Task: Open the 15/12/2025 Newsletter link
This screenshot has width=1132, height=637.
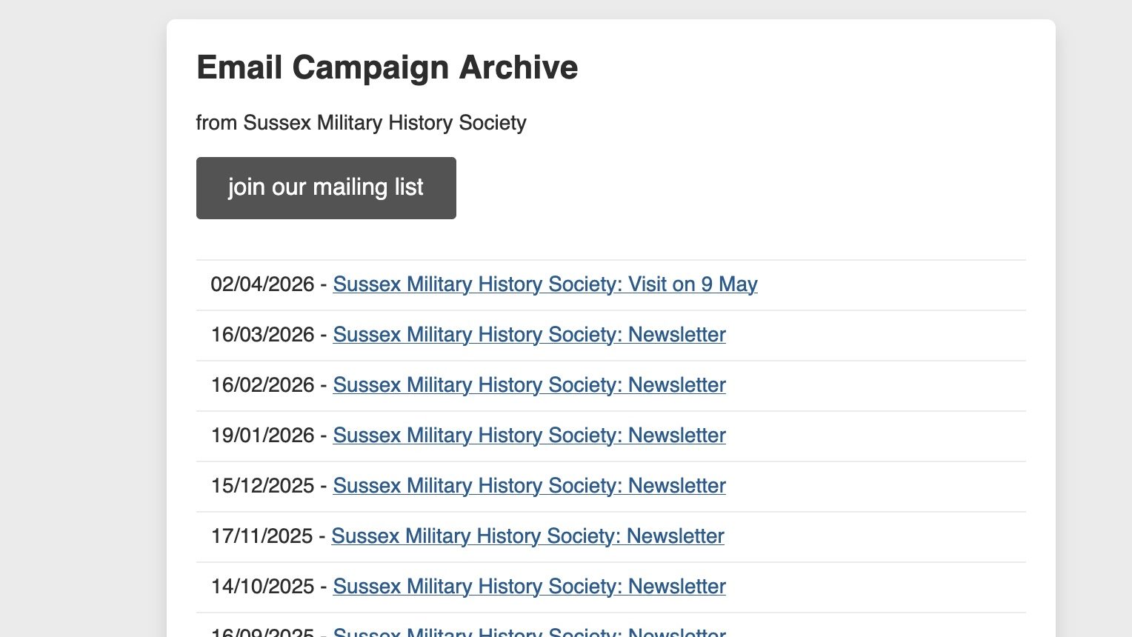Action: tap(529, 486)
